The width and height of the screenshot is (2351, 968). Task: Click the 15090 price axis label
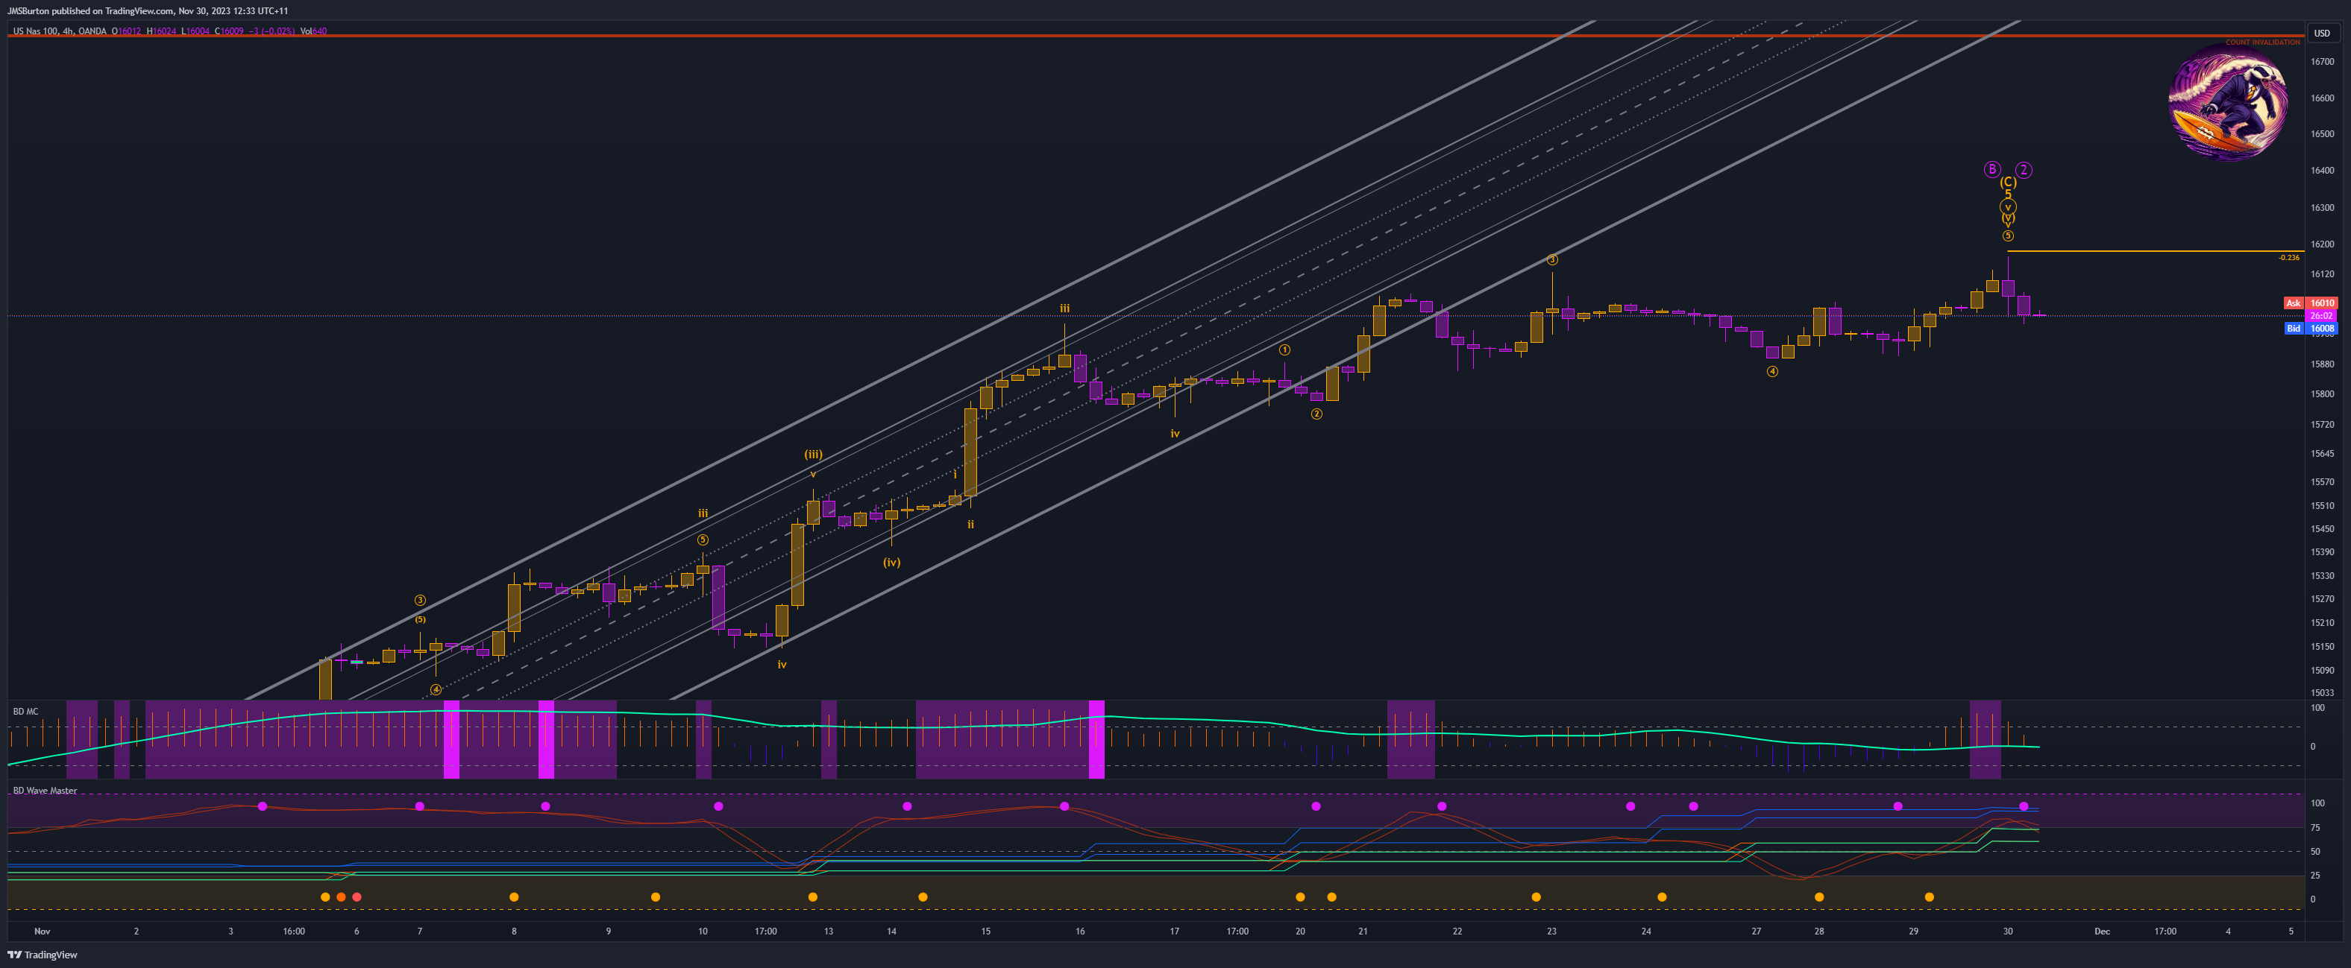point(2322,671)
